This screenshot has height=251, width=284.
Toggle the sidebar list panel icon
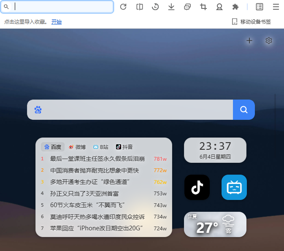(260, 7)
